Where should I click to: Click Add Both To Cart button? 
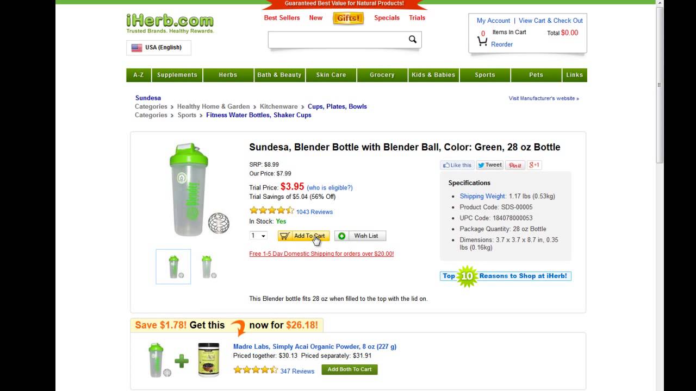tap(350, 369)
